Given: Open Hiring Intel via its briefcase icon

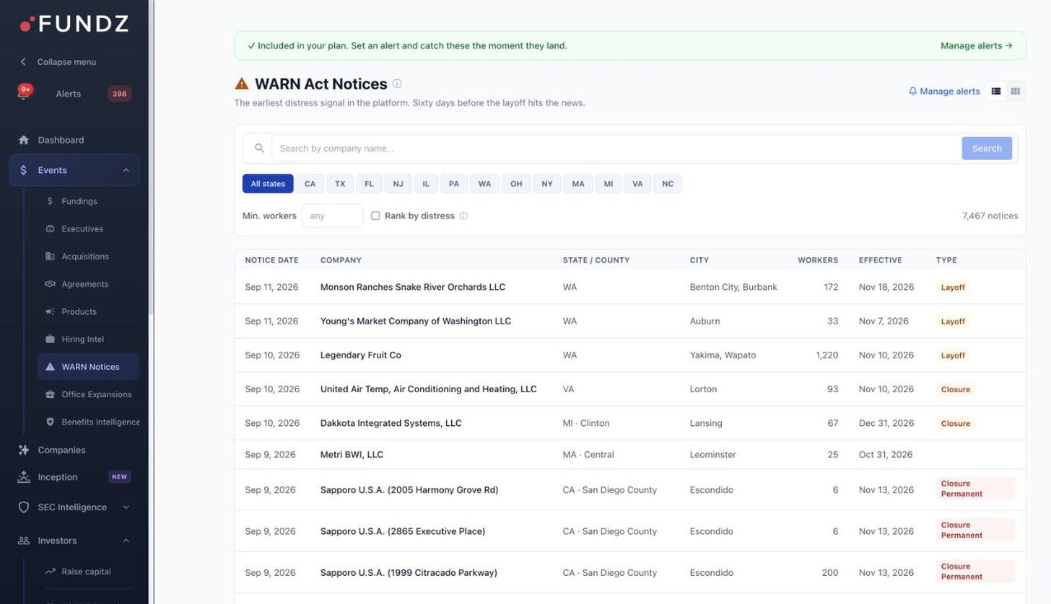Looking at the screenshot, I should [50, 339].
